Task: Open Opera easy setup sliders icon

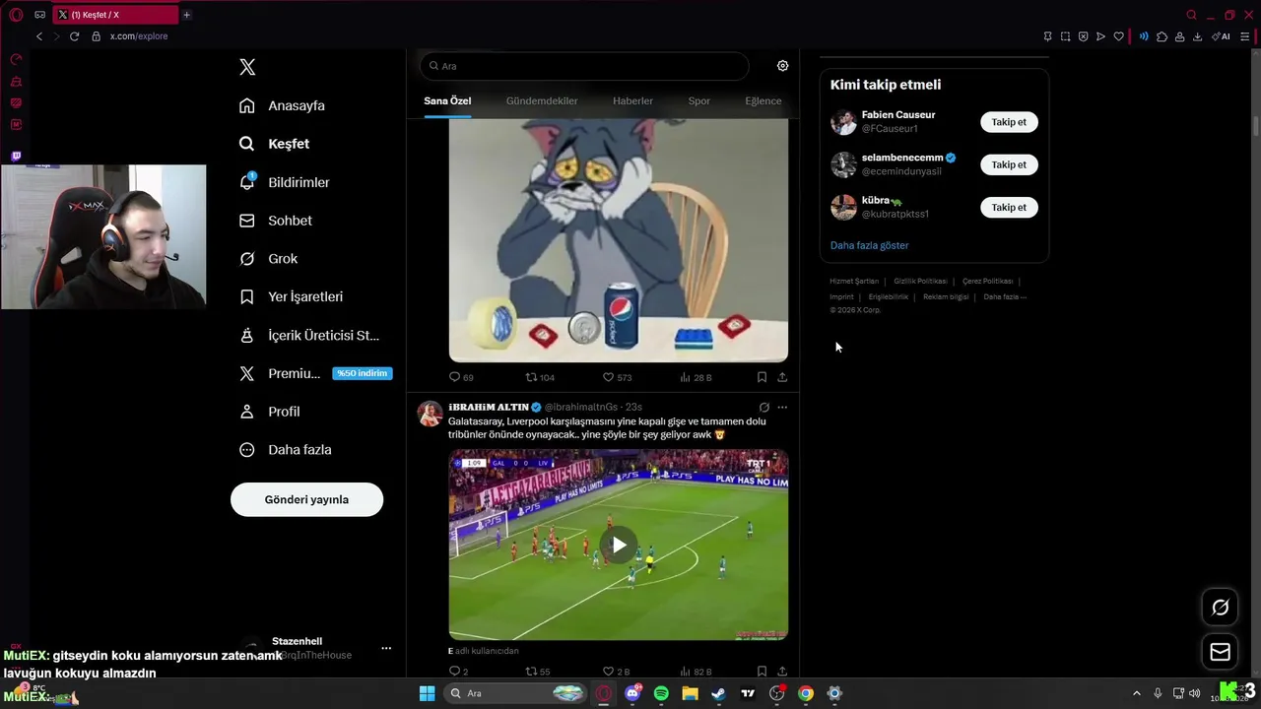Action: (x=1246, y=36)
